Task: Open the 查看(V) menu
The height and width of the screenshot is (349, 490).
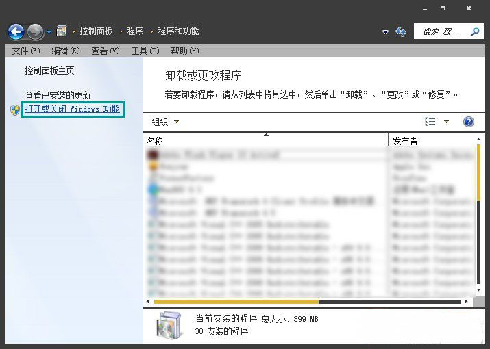Action: tap(105, 51)
